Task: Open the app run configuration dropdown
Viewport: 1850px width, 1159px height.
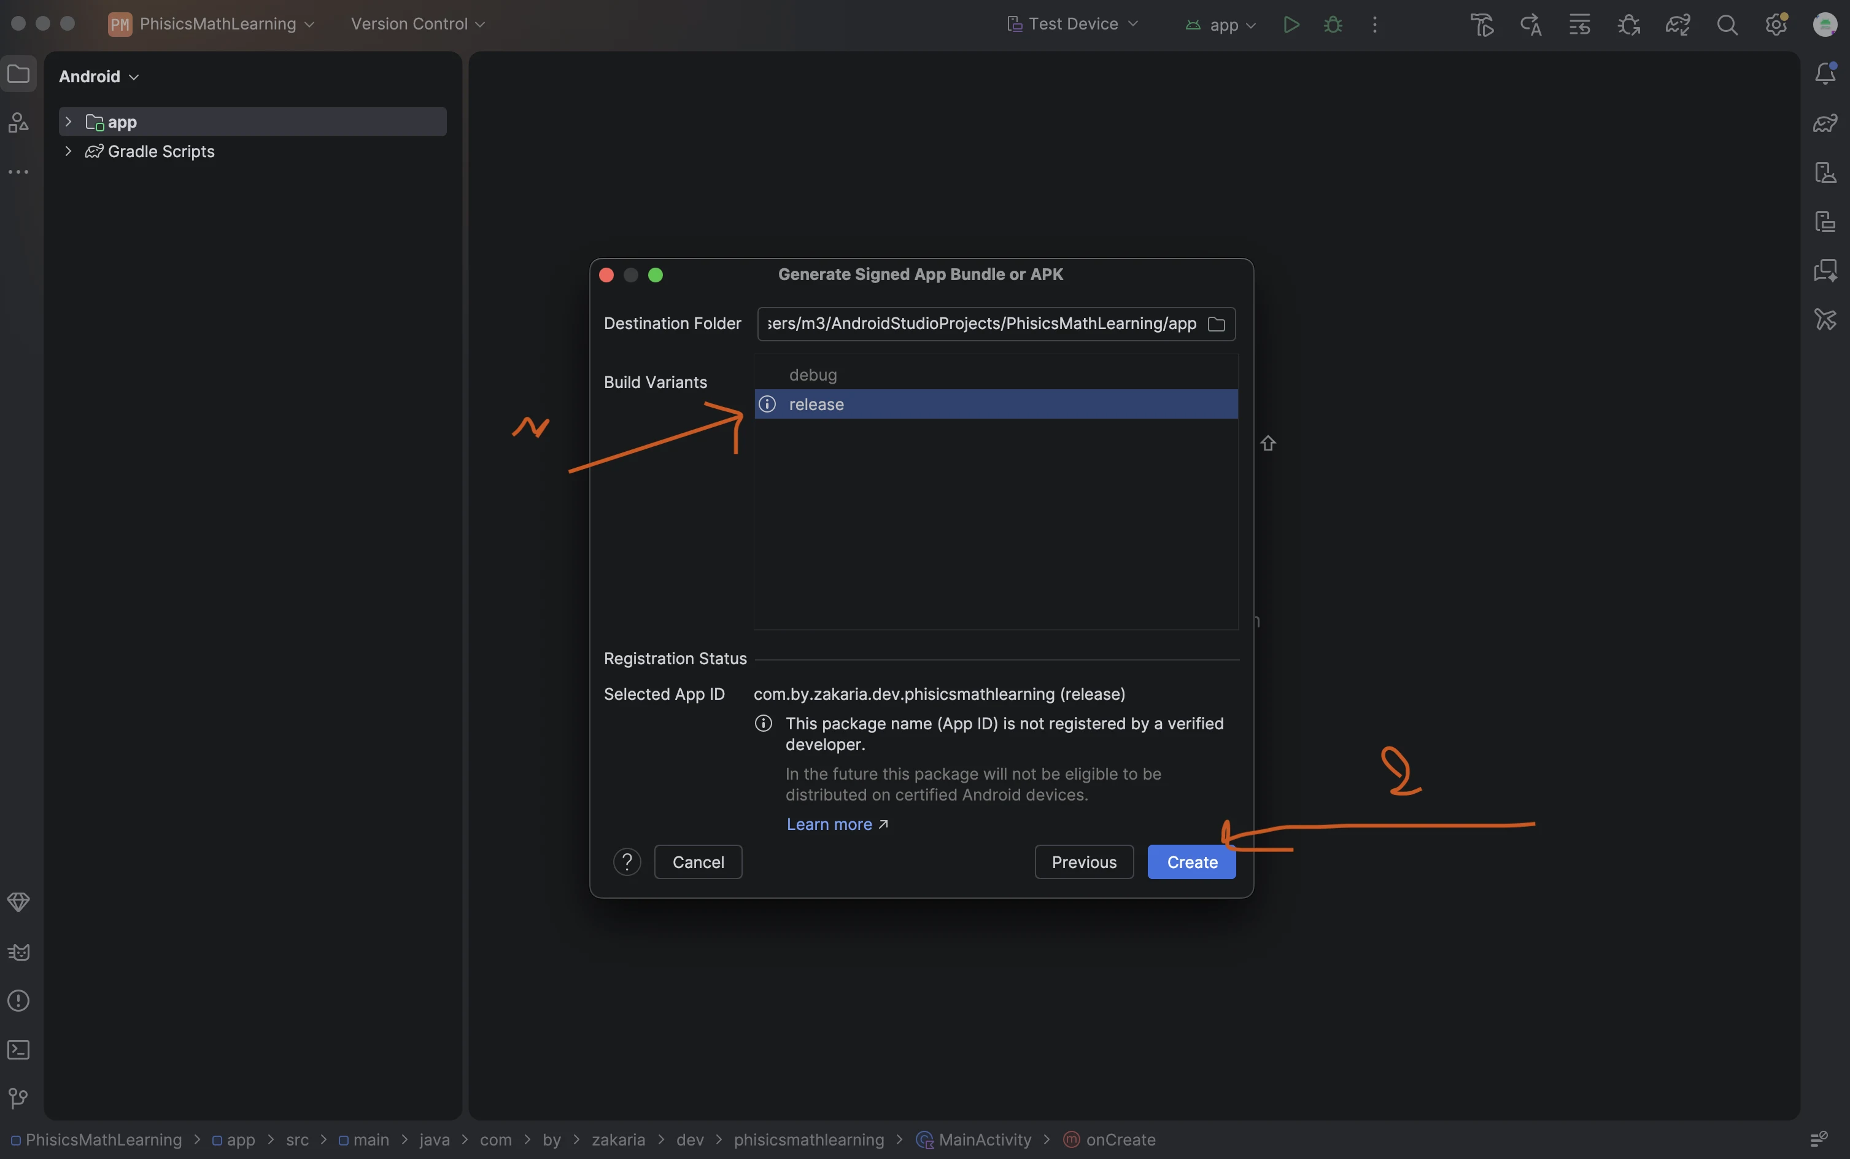Action: click(x=1221, y=25)
